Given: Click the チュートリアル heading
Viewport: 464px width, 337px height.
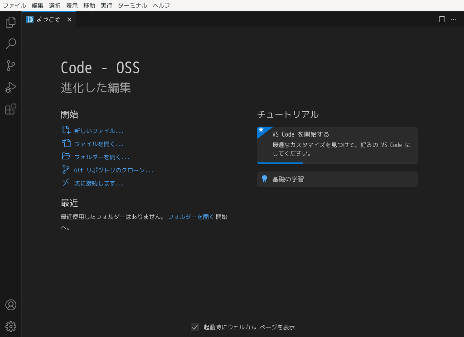Looking at the screenshot, I should [288, 114].
